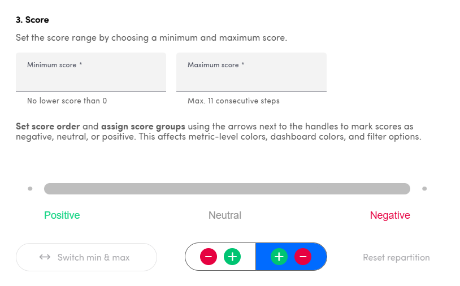Select the gray Neutral group label
460x286 pixels.
click(225, 215)
